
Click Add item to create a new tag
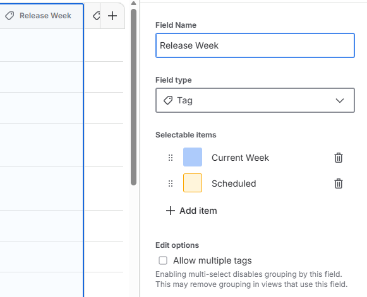(x=191, y=211)
